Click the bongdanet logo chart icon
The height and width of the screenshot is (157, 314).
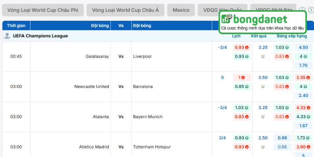226,19
